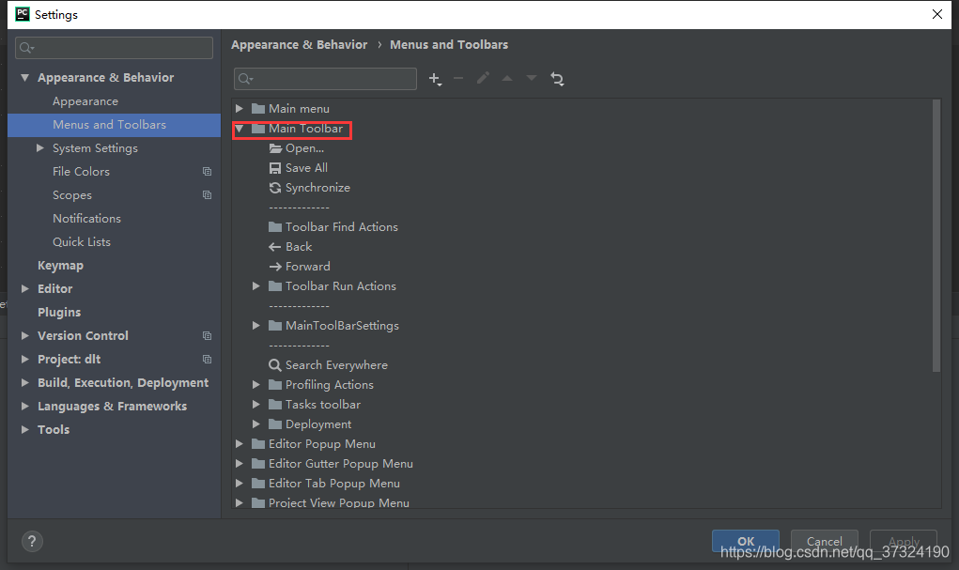Click the Add action plus icon

pos(435,79)
